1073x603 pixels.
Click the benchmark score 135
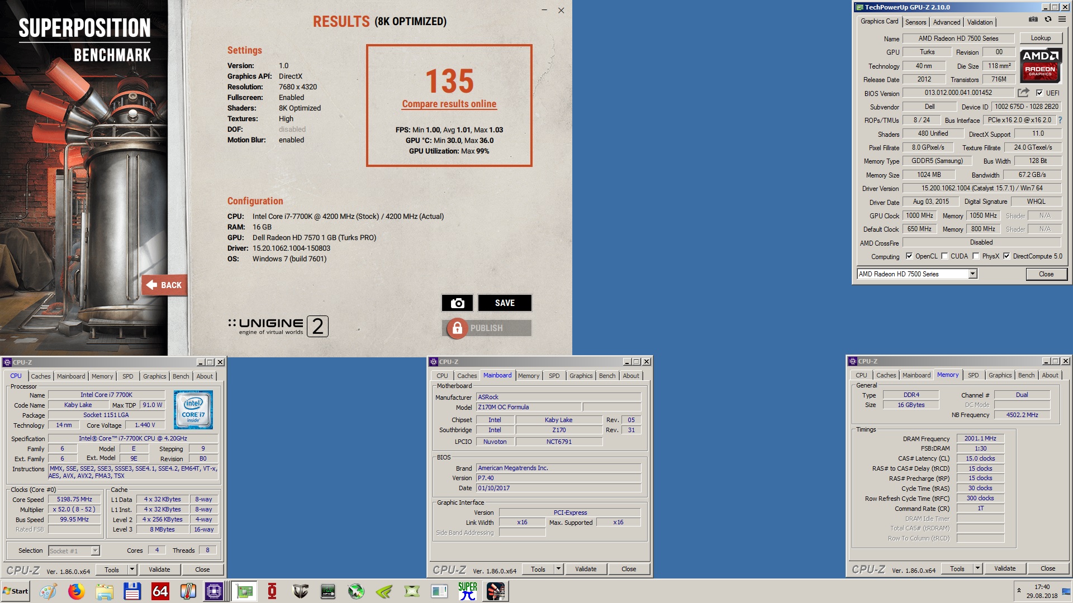449,81
